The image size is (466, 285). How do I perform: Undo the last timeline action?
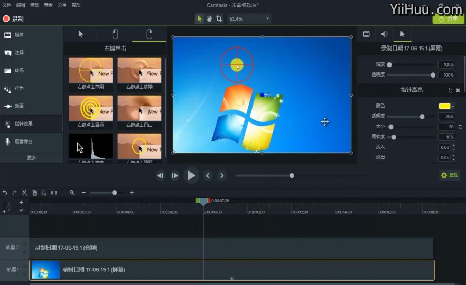point(5,193)
